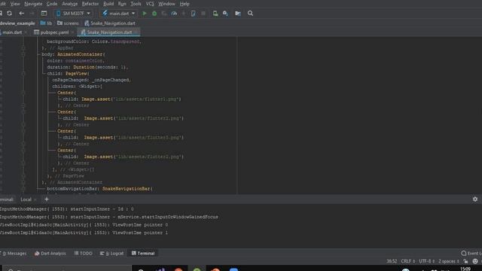Open terminal settings gear icon

point(475,199)
